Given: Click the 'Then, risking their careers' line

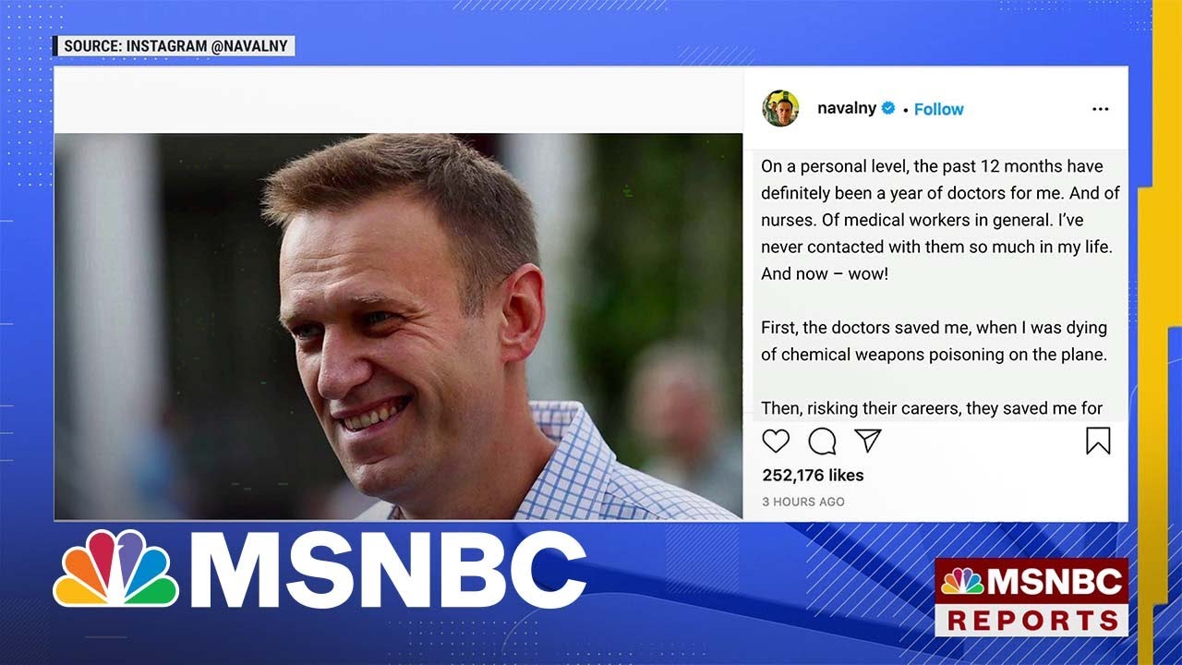Looking at the screenshot, I should coord(932,408).
